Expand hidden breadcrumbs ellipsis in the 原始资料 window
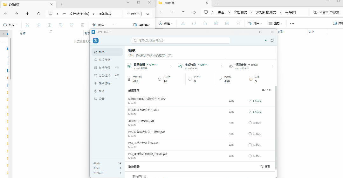 coord(64,14)
